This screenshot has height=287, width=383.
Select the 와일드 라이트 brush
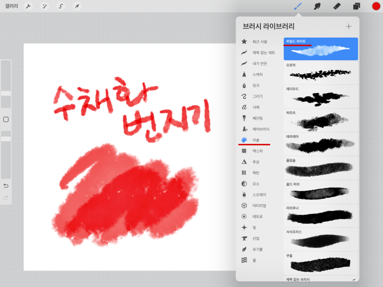click(321, 49)
